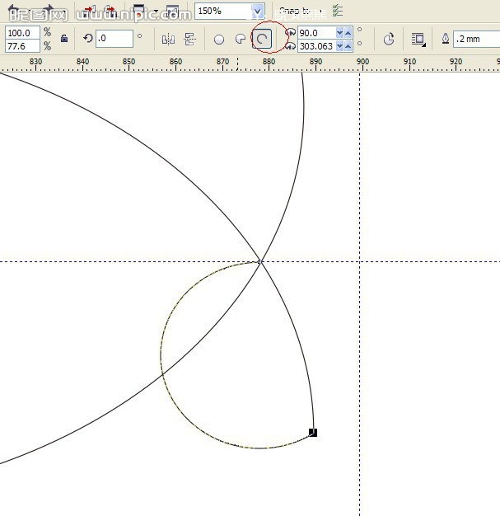Click the clockwise/counterclockwise arc direction icon

point(389,40)
